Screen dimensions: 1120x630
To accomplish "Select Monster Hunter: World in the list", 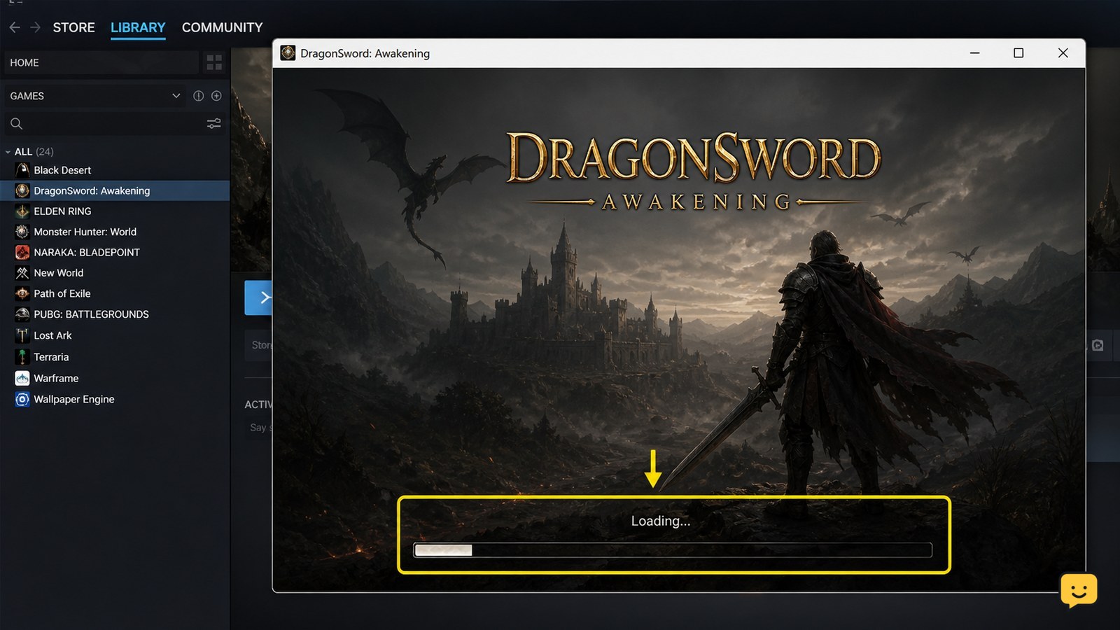I will pos(115,232).
